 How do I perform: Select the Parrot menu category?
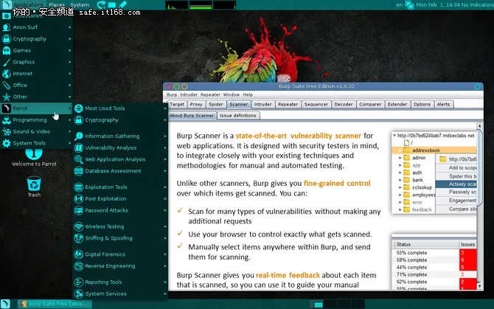[x=36, y=108]
